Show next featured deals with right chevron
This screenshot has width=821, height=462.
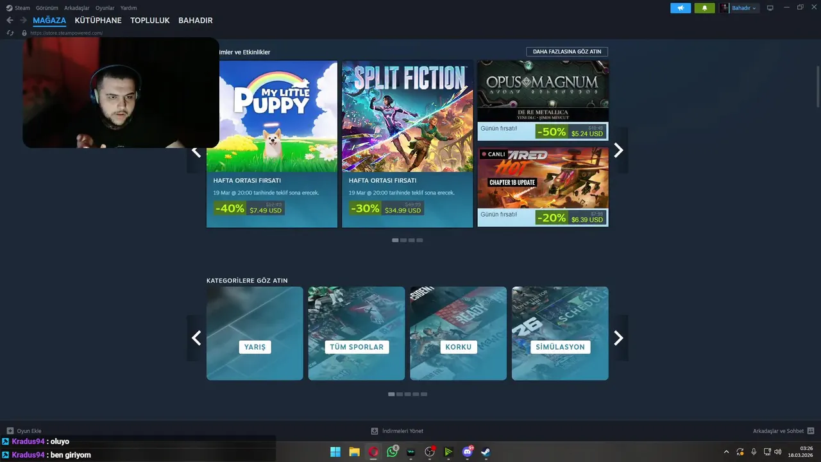click(618, 150)
